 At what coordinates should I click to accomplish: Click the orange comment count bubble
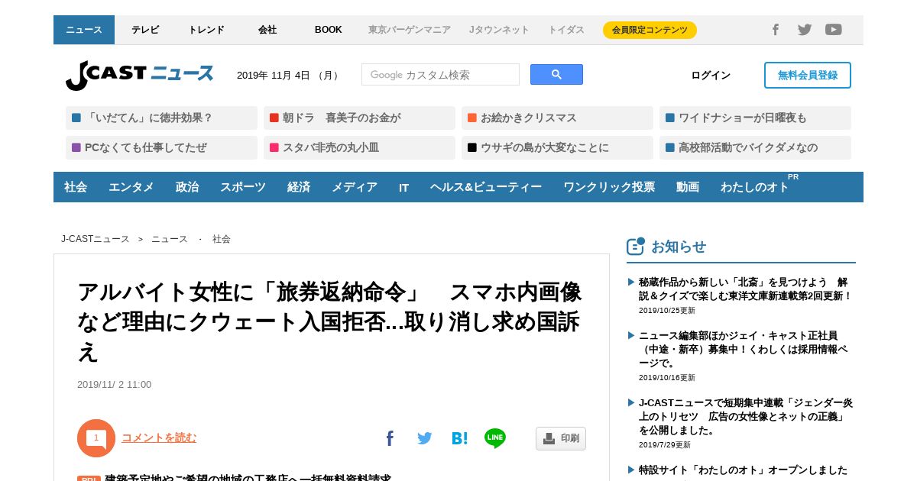click(x=96, y=438)
